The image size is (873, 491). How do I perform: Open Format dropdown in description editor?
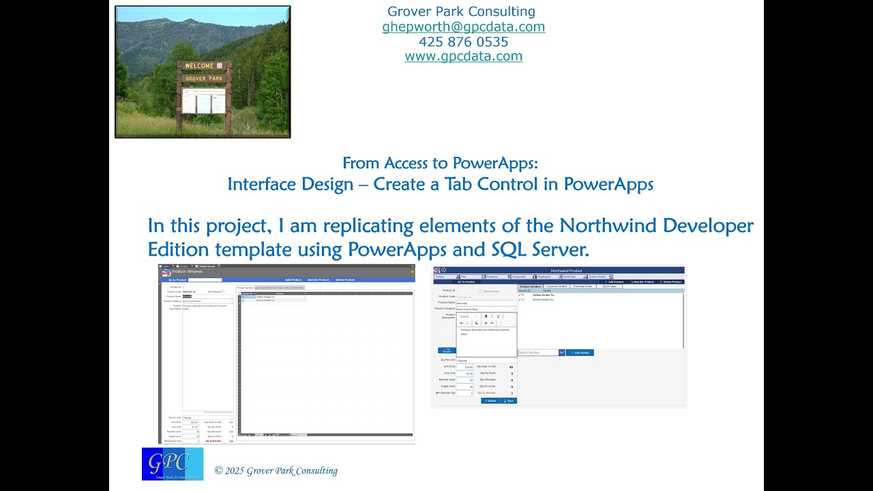[469, 316]
